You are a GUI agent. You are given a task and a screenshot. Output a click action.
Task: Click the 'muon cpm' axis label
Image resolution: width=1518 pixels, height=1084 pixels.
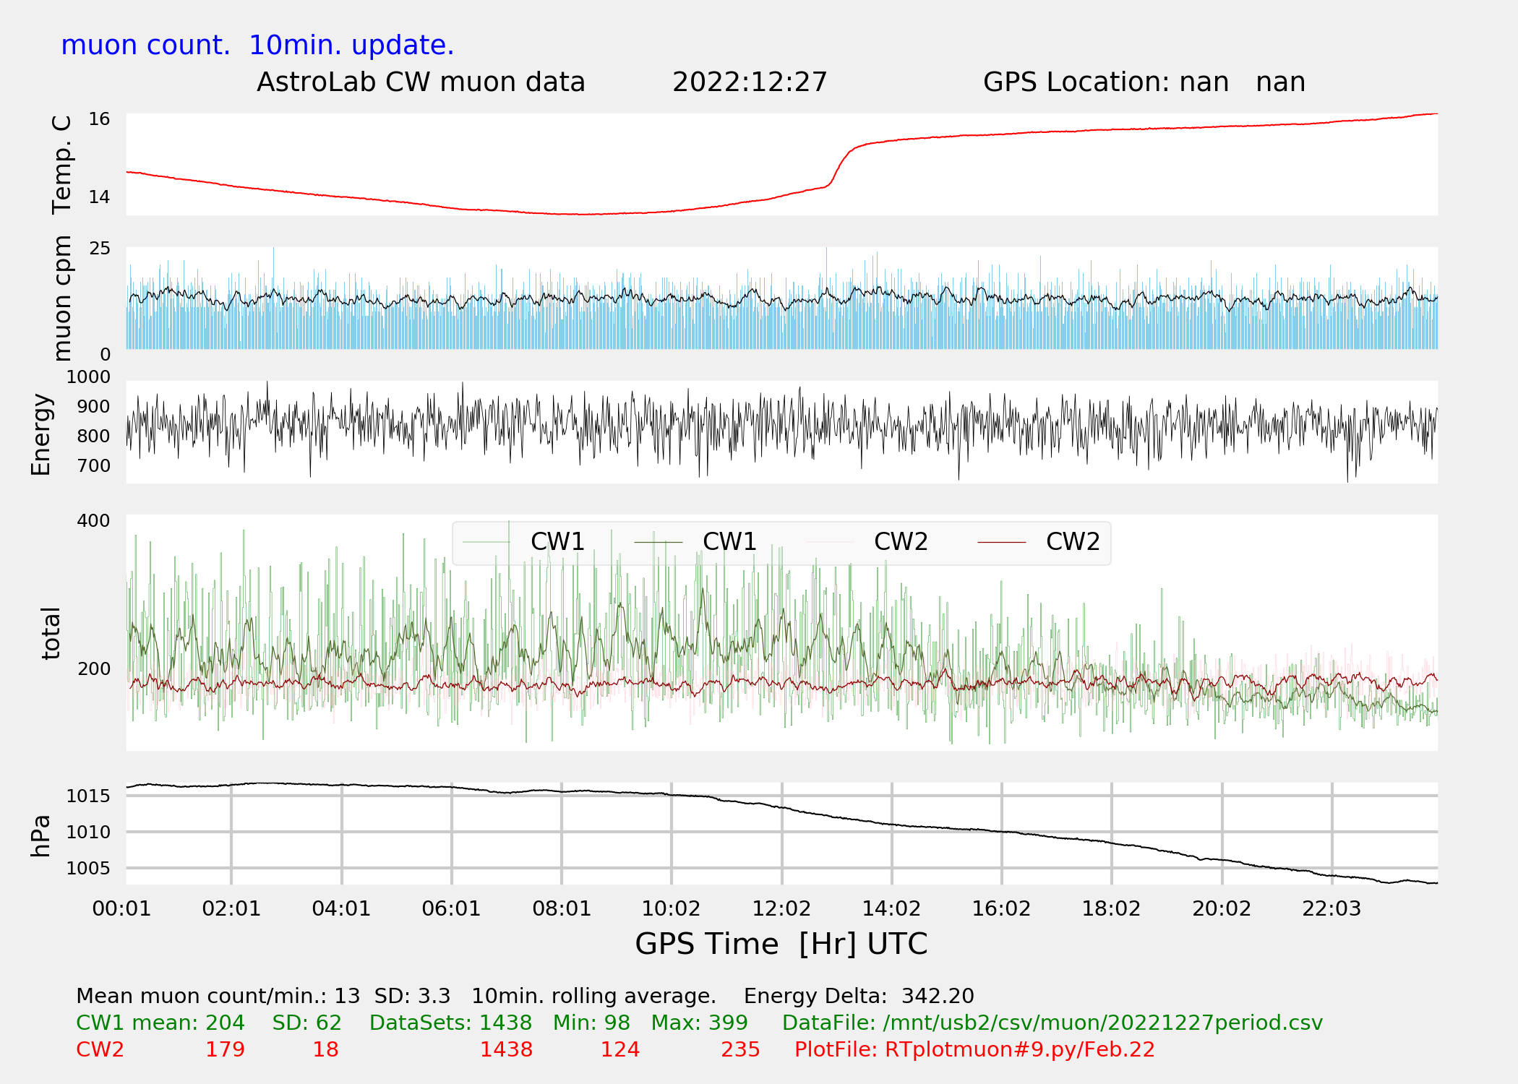pyautogui.click(x=62, y=298)
